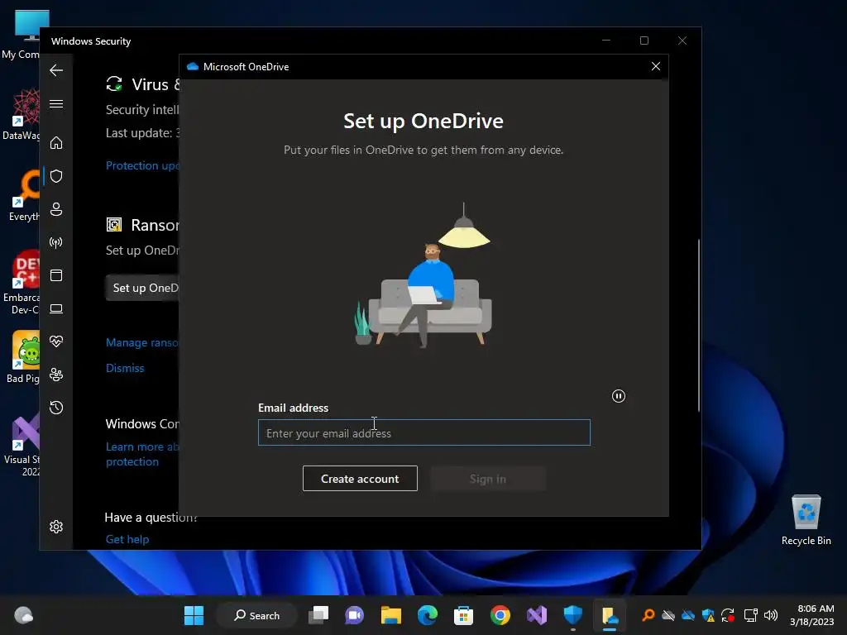847x635 pixels.
Task: Select the Embarcadero Dev-C++ desktop shortcut
Action: click(x=22, y=283)
